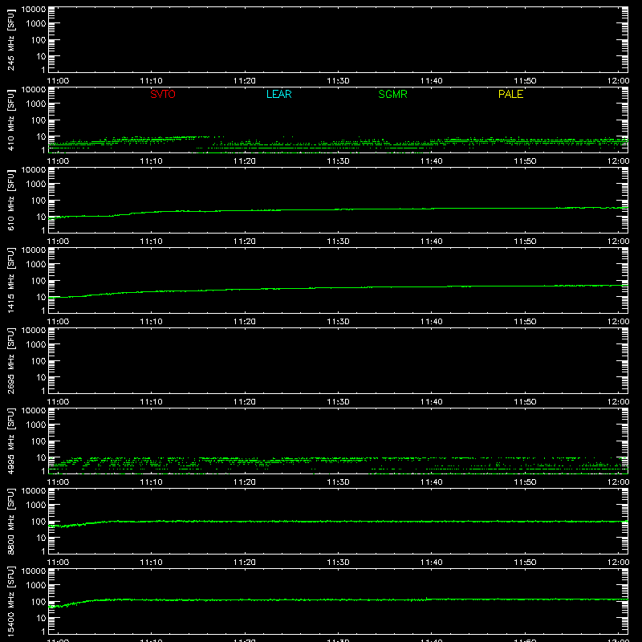The width and height of the screenshot is (642, 642).
Task: Click 11:20 tick label under 4995 MHz panel
Action: [x=245, y=482]
